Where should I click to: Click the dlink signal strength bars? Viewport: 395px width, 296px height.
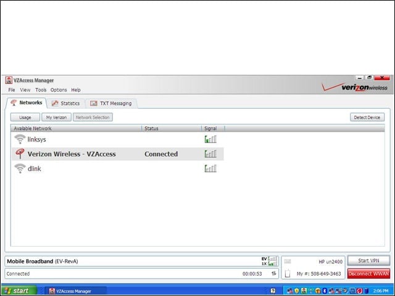click(x=210, y=168)
